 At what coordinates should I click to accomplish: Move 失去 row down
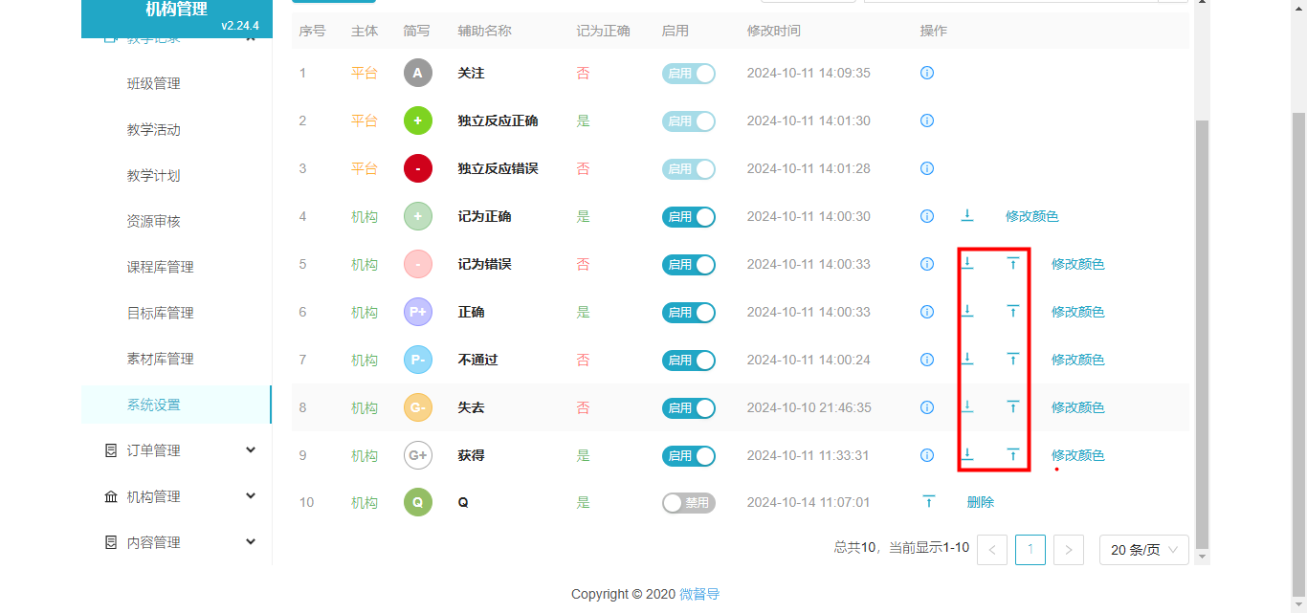click(x=967, y=406)
